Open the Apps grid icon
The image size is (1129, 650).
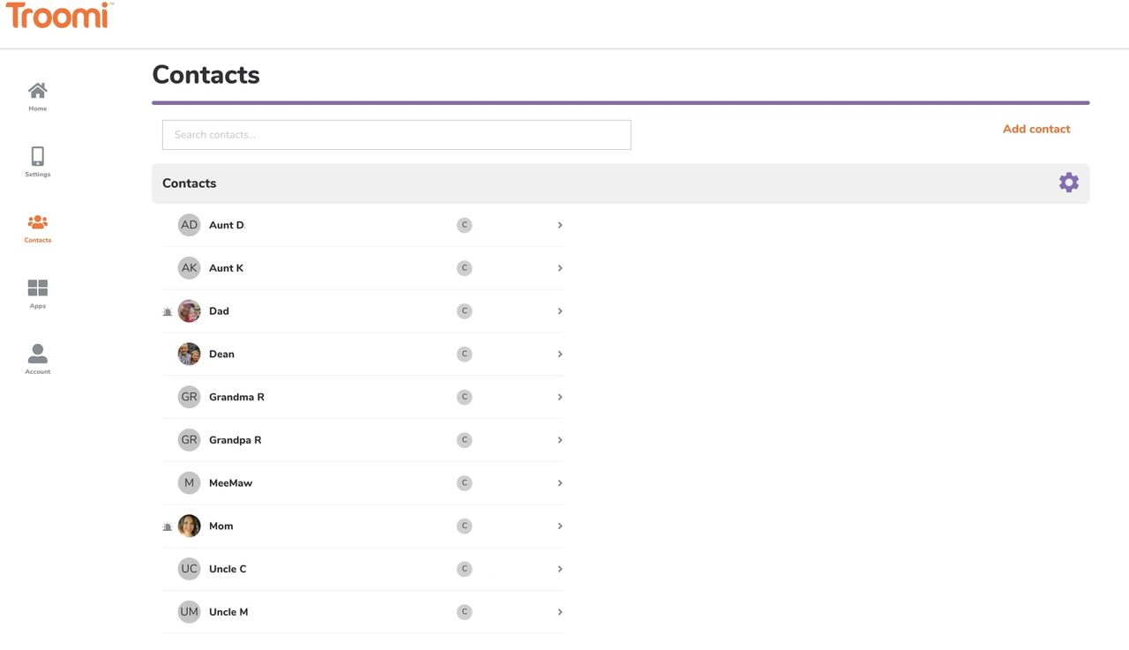pos(37,288)
